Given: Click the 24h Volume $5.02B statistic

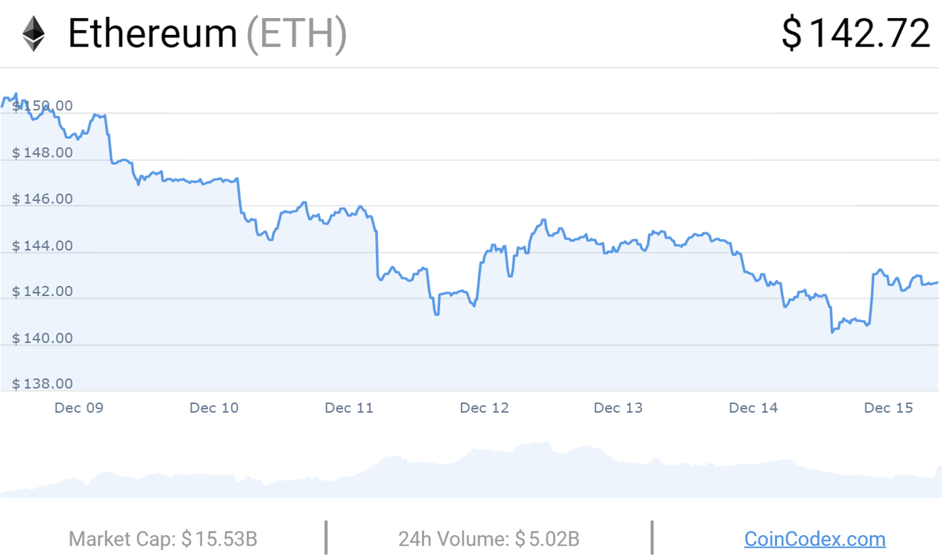Looking at the screenshot, I should (x=489, y=540).
